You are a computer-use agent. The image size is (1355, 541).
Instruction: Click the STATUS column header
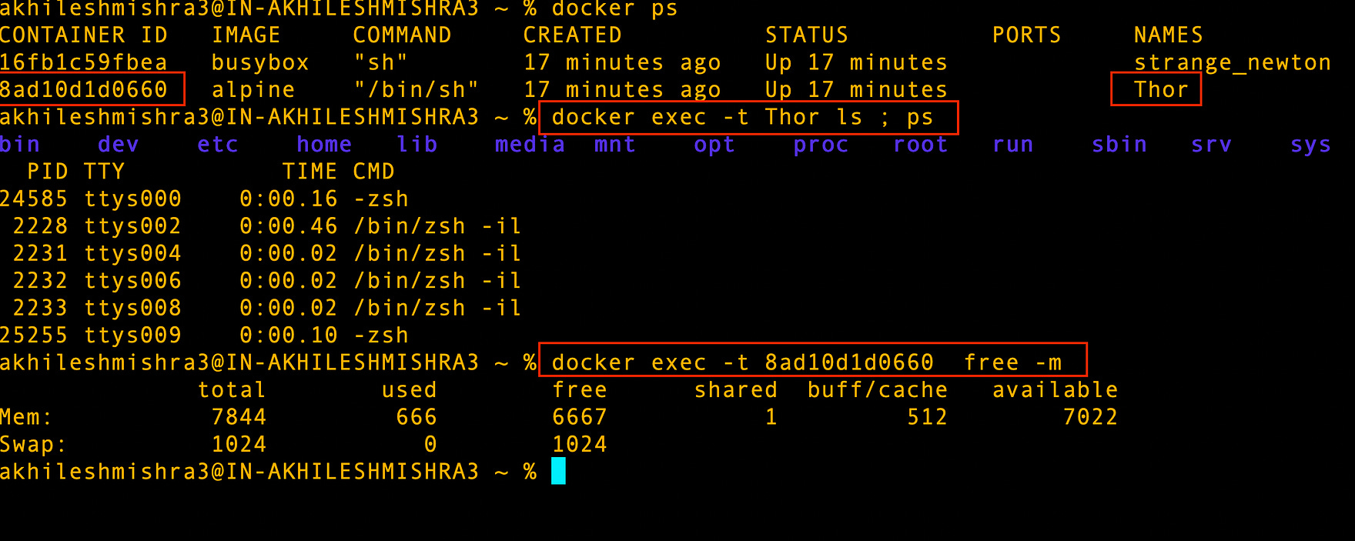tap(807, 35)
